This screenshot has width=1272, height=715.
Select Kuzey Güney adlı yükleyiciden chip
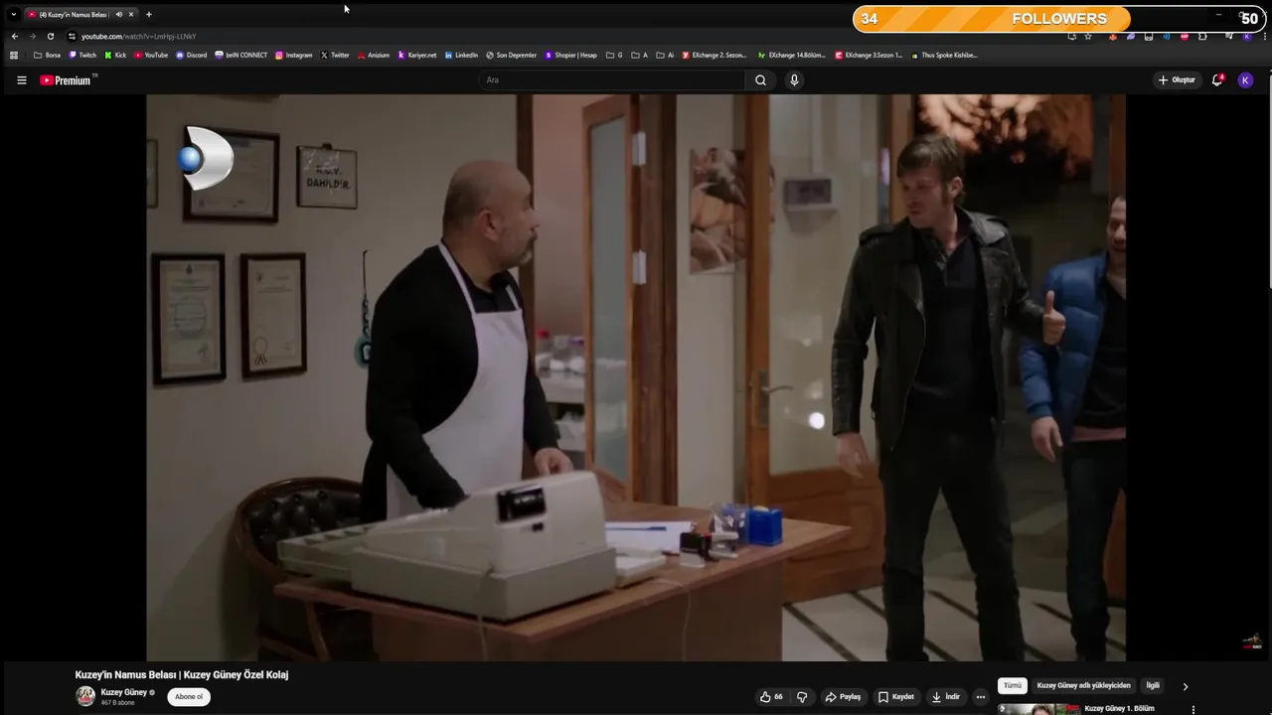click(x=1083, y=686)
